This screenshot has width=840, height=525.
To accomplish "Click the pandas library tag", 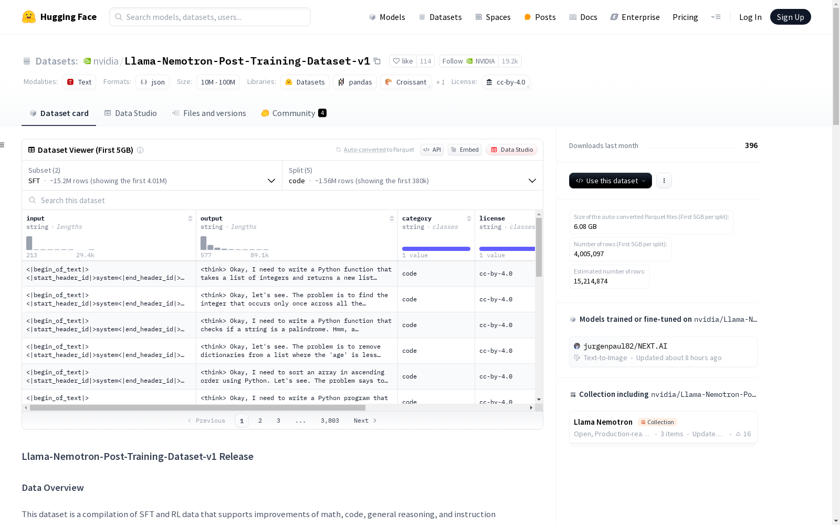I will tap(355, 82).
